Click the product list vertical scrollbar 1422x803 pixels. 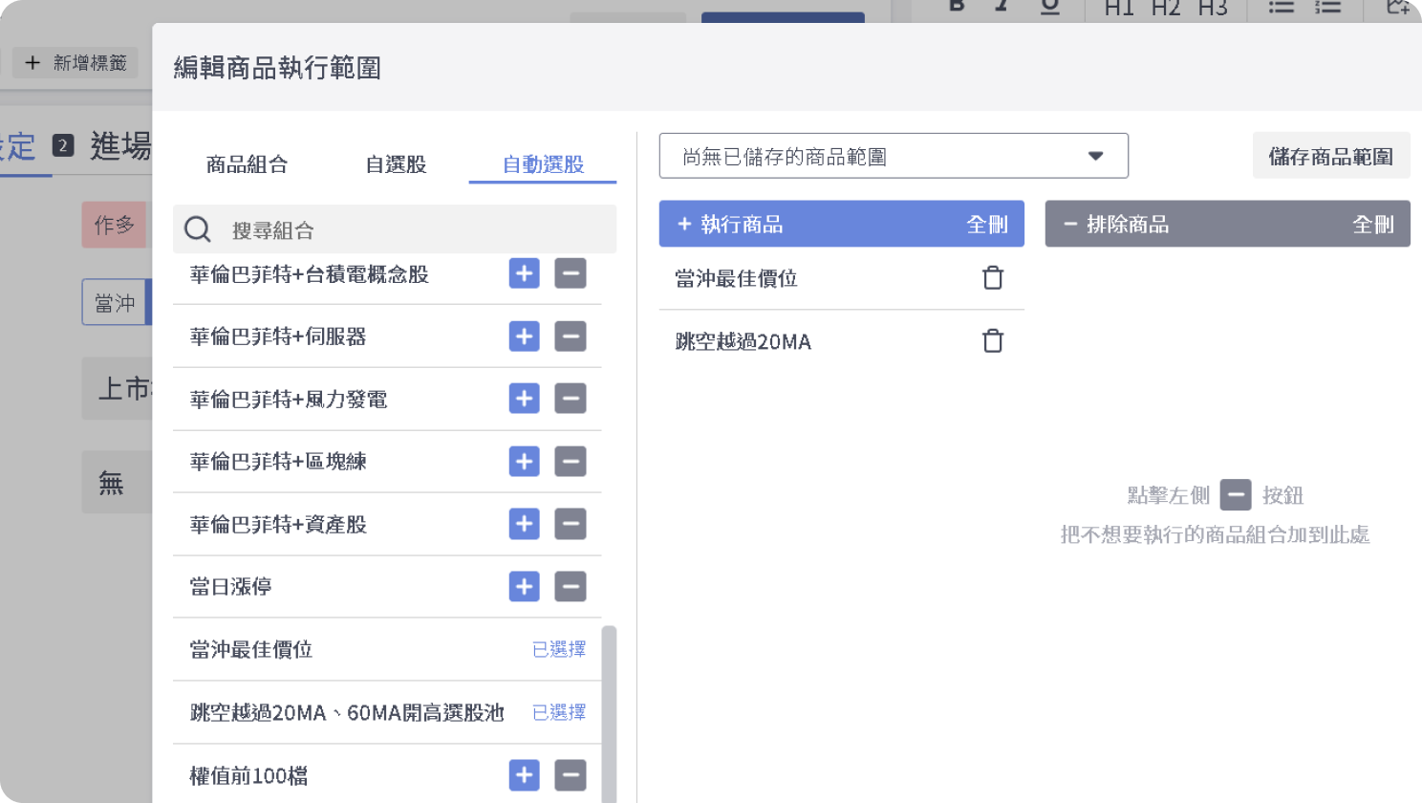609,707
